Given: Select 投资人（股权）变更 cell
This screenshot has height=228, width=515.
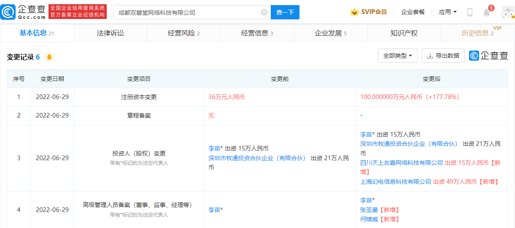Looking at the screenshot, I should (139, 158).
